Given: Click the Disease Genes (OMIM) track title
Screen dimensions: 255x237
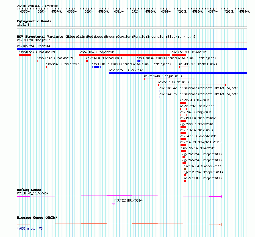Looking at the screenshot, I should pos(37,218).
